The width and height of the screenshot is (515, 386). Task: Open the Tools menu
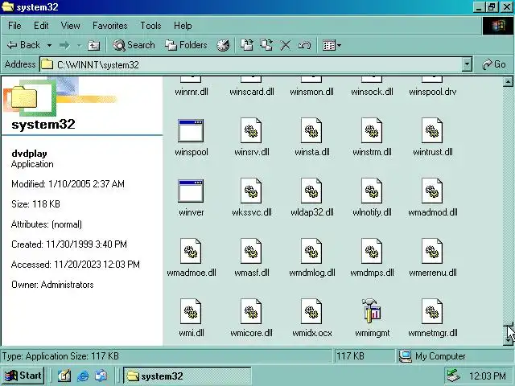tap(150, 26)
